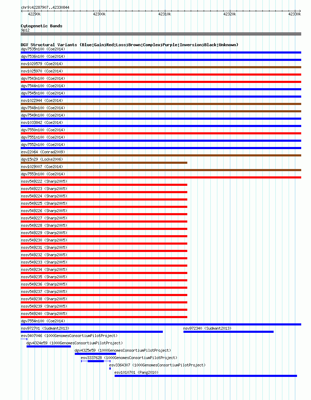Select nssv549230 (Sharp2005) label
The width and height of the screenshot is (311, 400).
click(44, 240)
